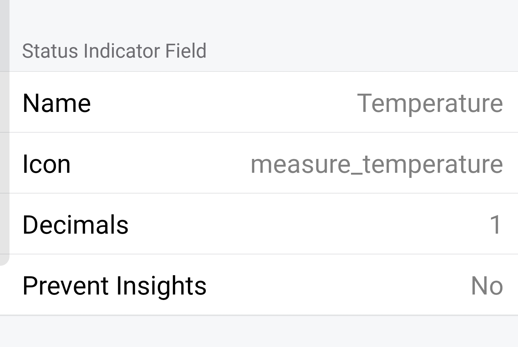Click the gray sidebar strip on the left
The image size is (518, 347).
pyautogui.click(x=4, y=128)
